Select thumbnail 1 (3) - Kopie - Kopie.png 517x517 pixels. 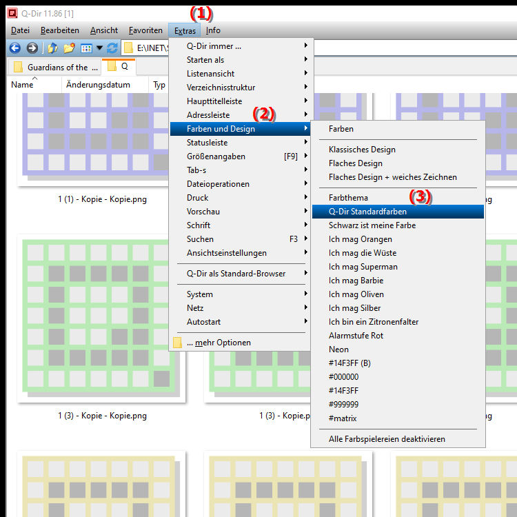(x=101, y=318)
